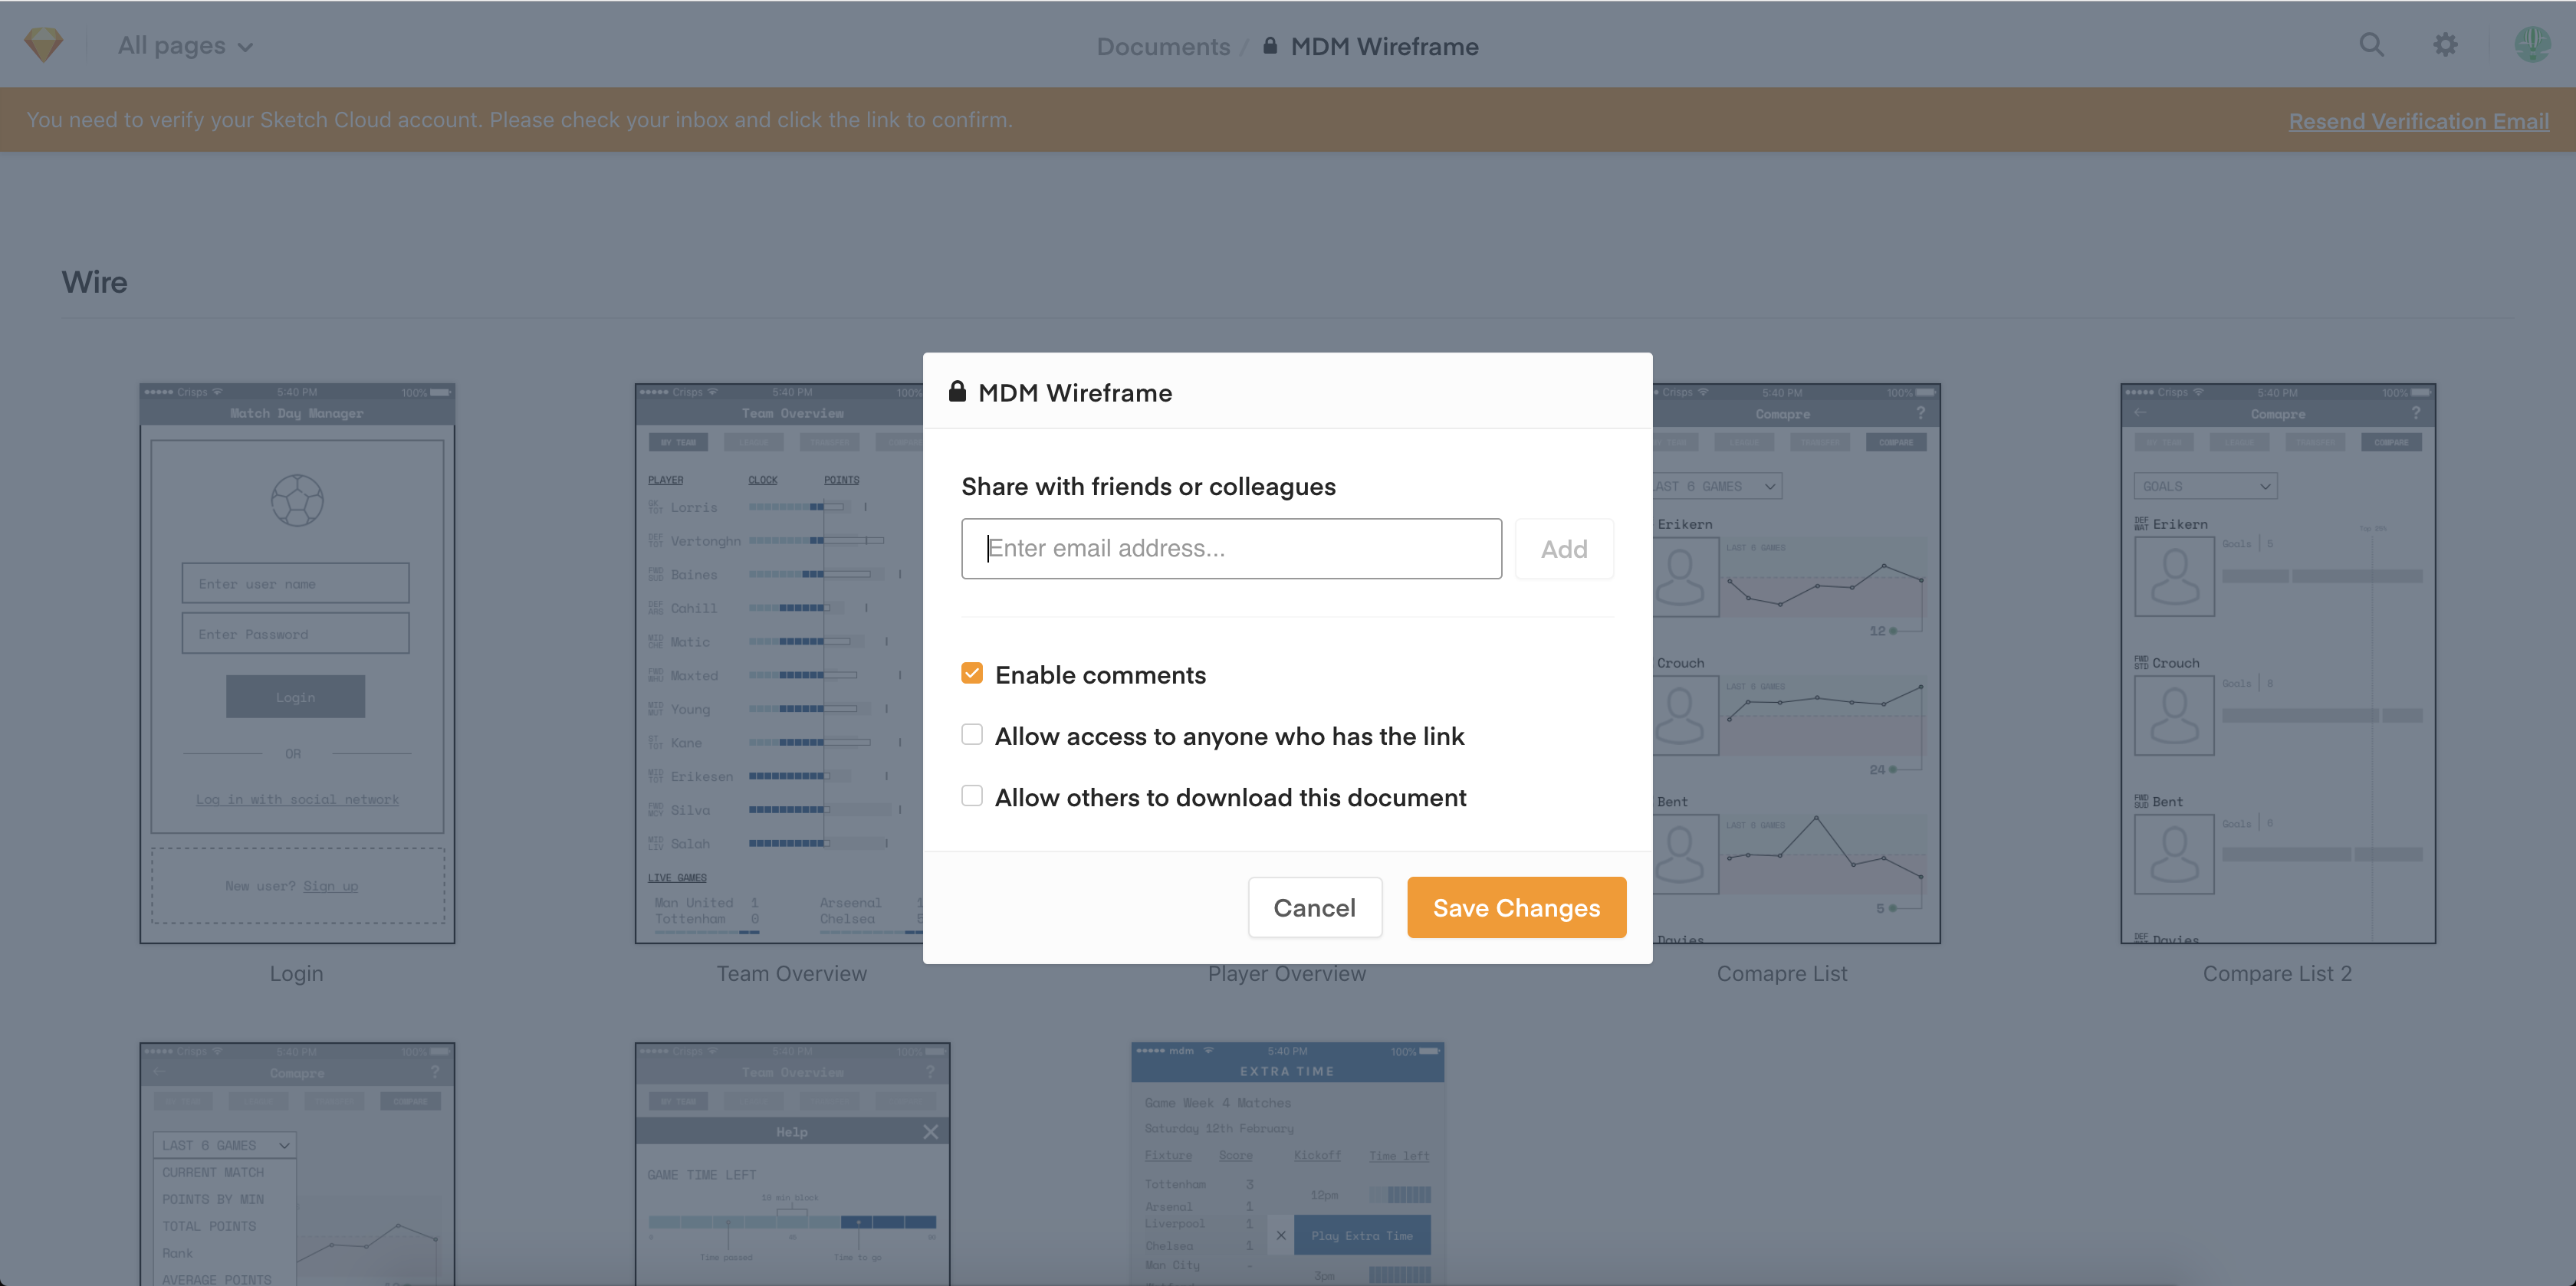Open the settings gear icon
Image resolution: width=2576 pixels, height=1286 pixels.
tap(2445, 45)
